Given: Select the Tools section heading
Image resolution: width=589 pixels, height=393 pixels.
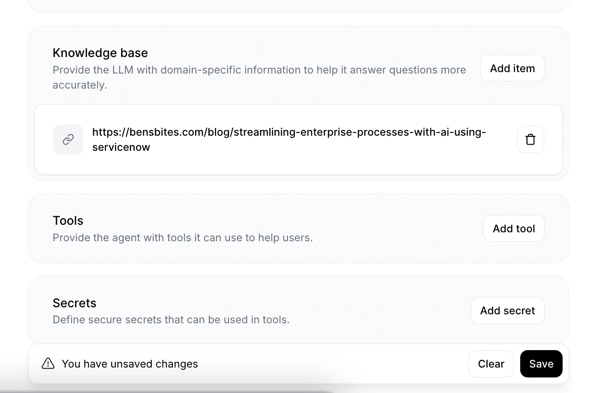Looking at the screenshot, I should 68,221.
